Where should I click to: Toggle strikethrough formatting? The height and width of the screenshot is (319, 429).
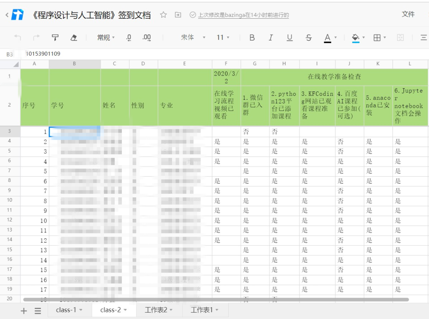coord(309,37)
